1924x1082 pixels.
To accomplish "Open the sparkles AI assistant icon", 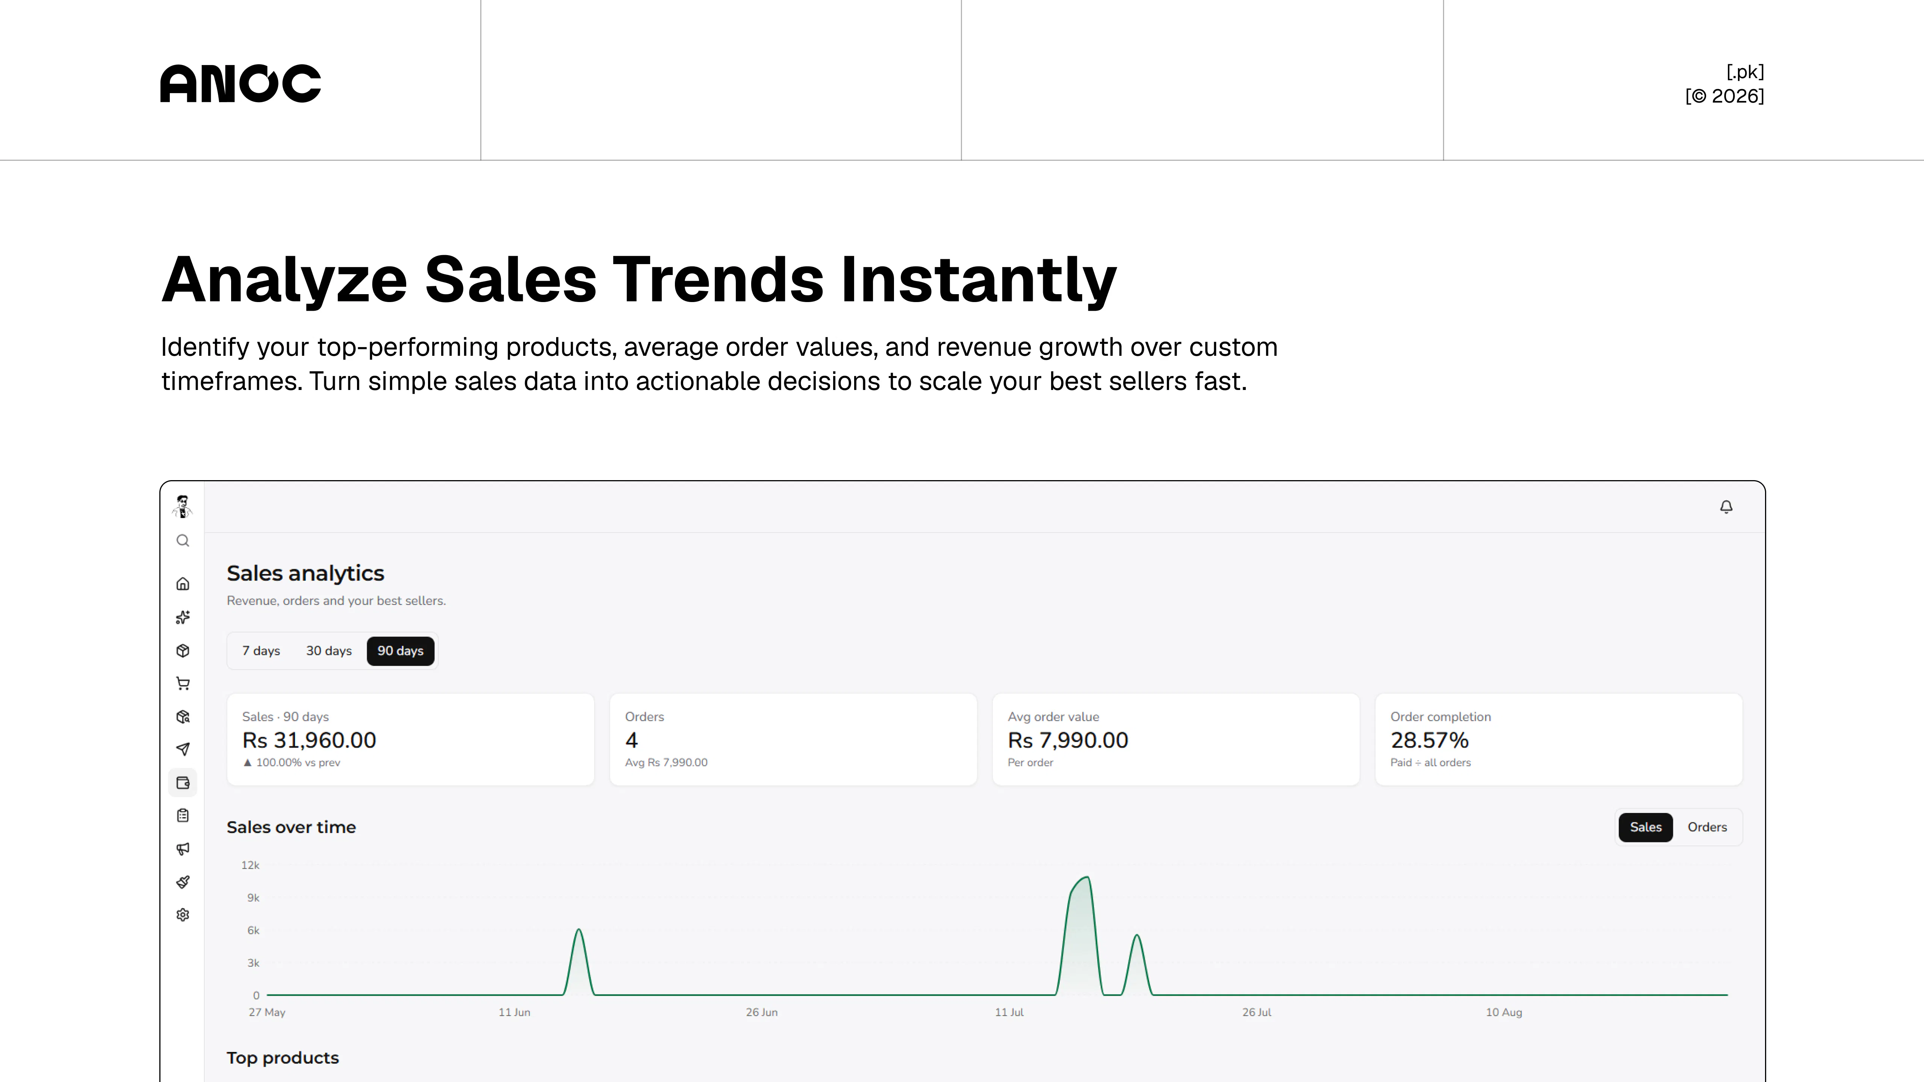I will pyautogui.click(x=183, y=618).
